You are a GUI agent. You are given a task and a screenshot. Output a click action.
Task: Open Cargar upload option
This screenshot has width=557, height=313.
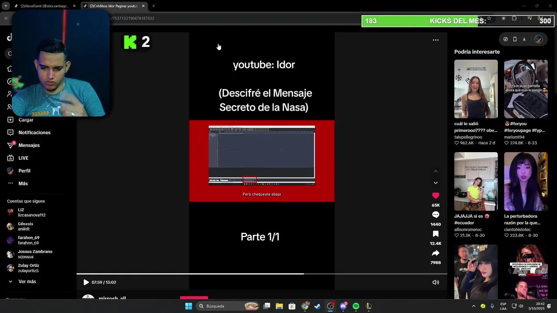26,120
